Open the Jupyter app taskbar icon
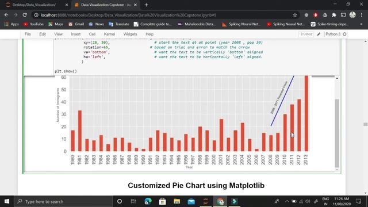The image size is (368, 207). coord(206,201)
